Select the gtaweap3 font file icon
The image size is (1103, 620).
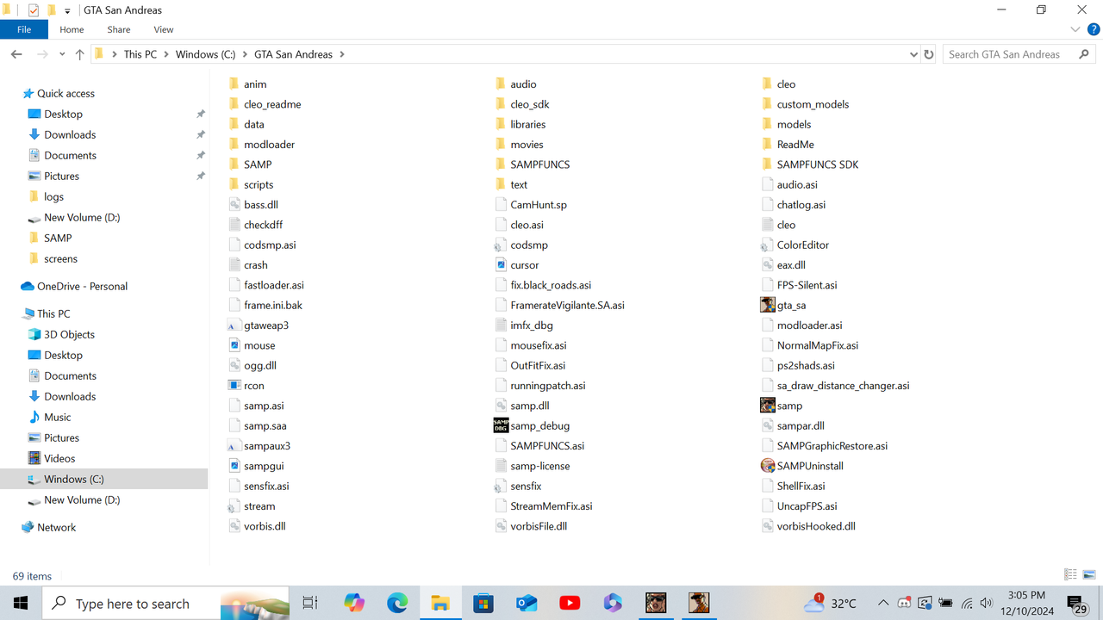[234, 325]
